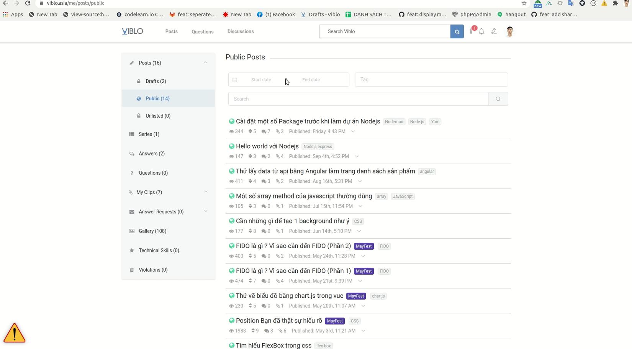Open the (1) Facebook bookmark
Screen dimensions: 632x349
276,15
